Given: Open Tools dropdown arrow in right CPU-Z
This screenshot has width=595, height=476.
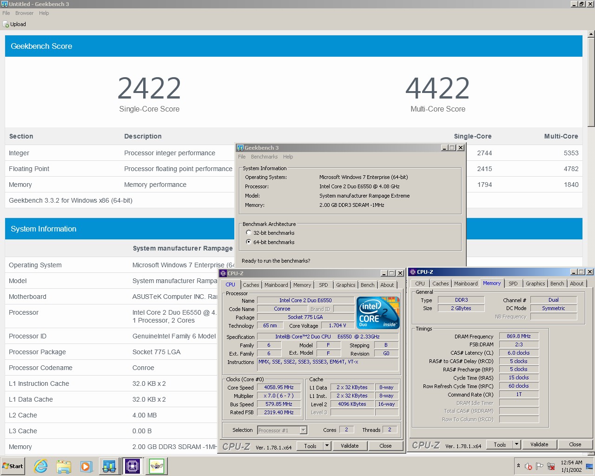Looking at the screenshot, I should pyautogui.click(x=516, y=444).
